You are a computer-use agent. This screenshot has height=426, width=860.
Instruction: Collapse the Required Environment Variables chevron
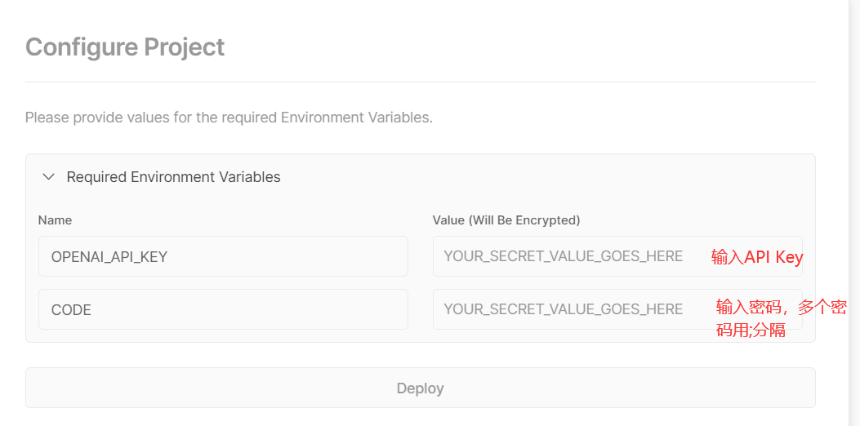49,177
